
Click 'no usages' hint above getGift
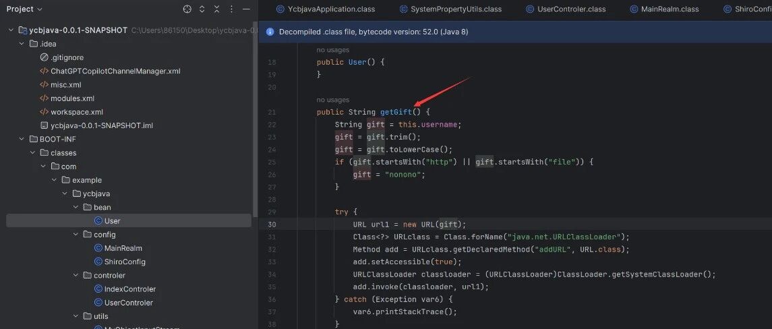click(333, 100)
